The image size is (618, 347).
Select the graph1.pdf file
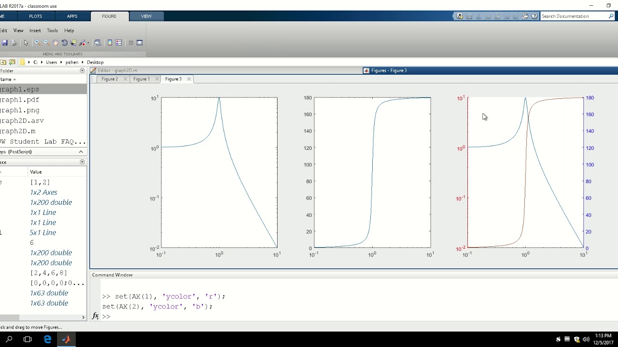click(43, 100)
